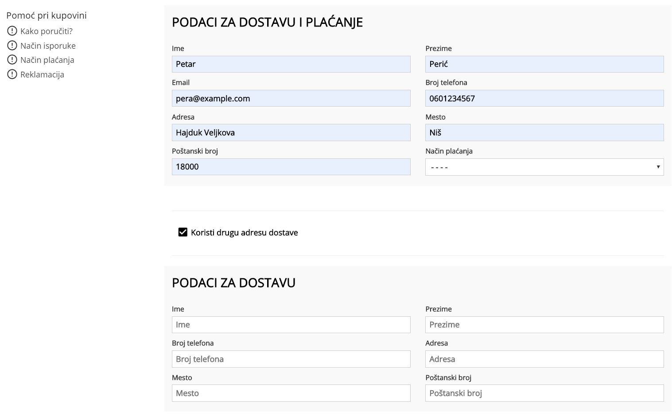This screenshot has height=415, width=672.
Task: Click the empty delivery Poštanski broj field
Action: tap(544, 393)
